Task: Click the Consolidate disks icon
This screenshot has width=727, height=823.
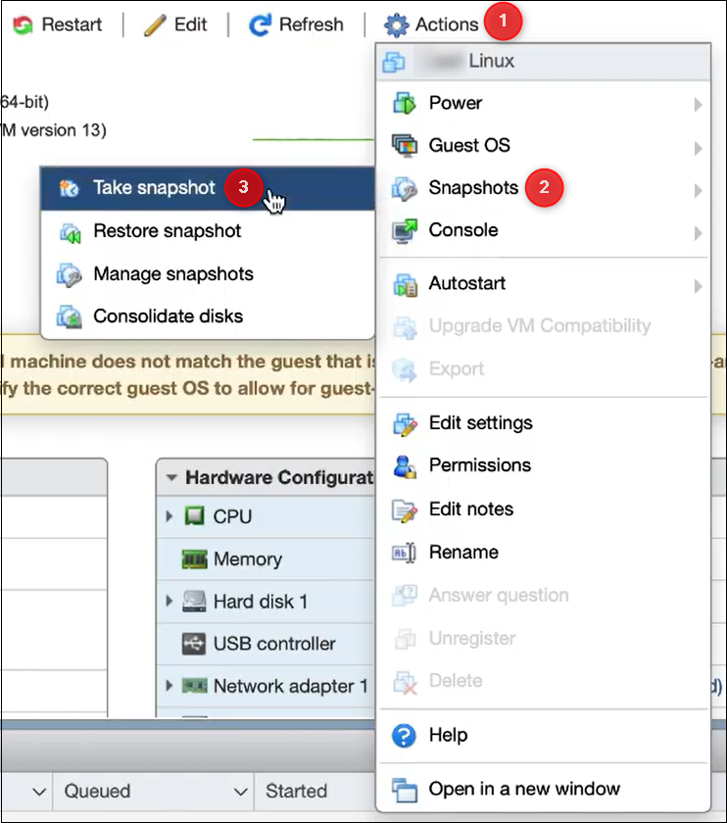Action: [70, 317]
